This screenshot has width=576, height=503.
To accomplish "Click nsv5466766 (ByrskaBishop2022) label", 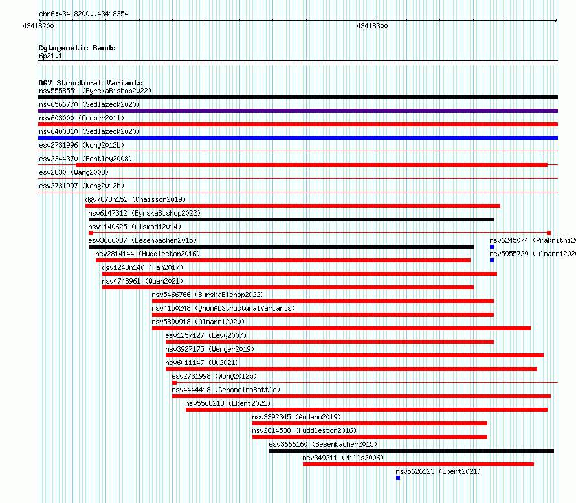I will click(x=208, y=295).
